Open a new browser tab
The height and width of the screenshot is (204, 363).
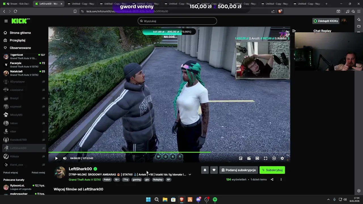pyautogui.click(x=326, y=4)
